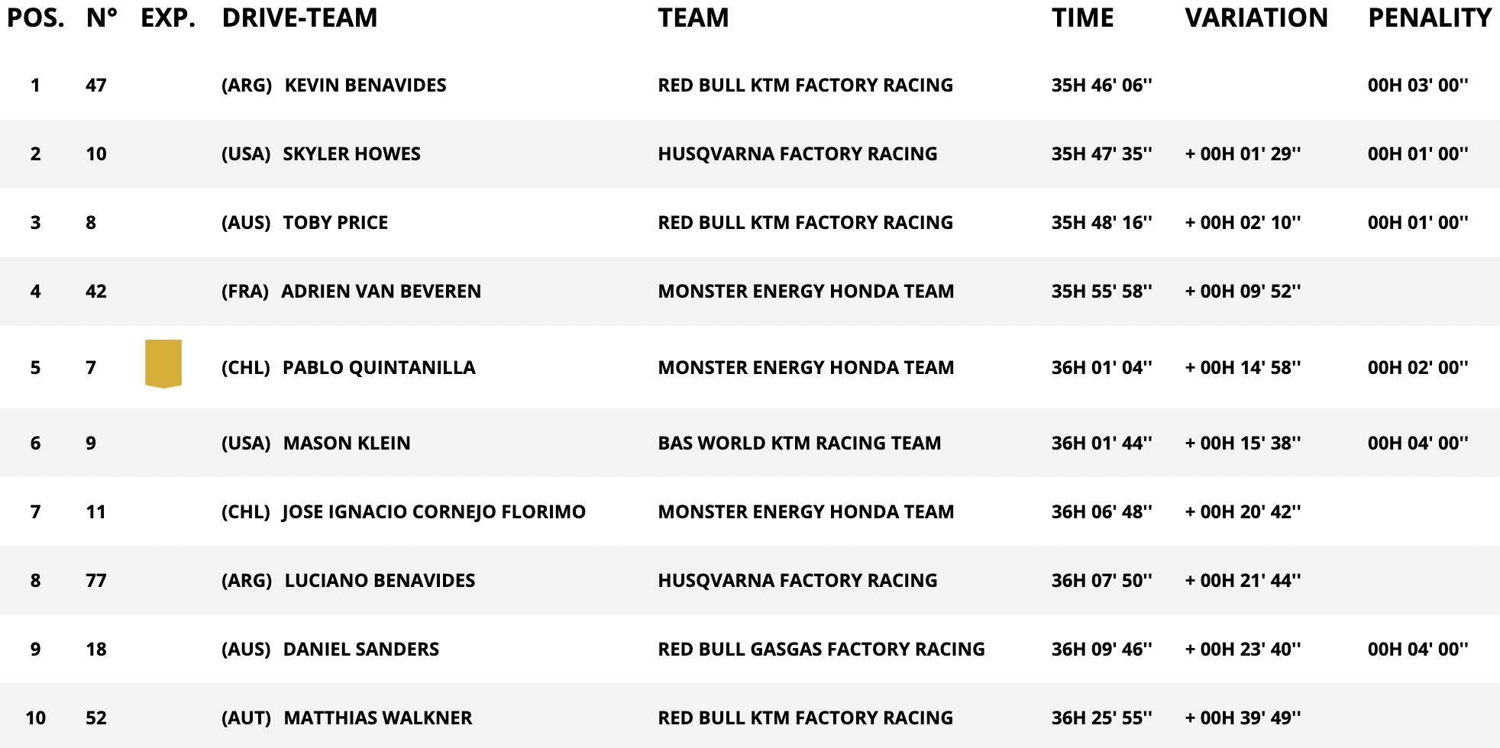The height and width of the screenshot is (748, 1500).
Task: Click Luciano Benavides in the list
Action: [380, 580]
